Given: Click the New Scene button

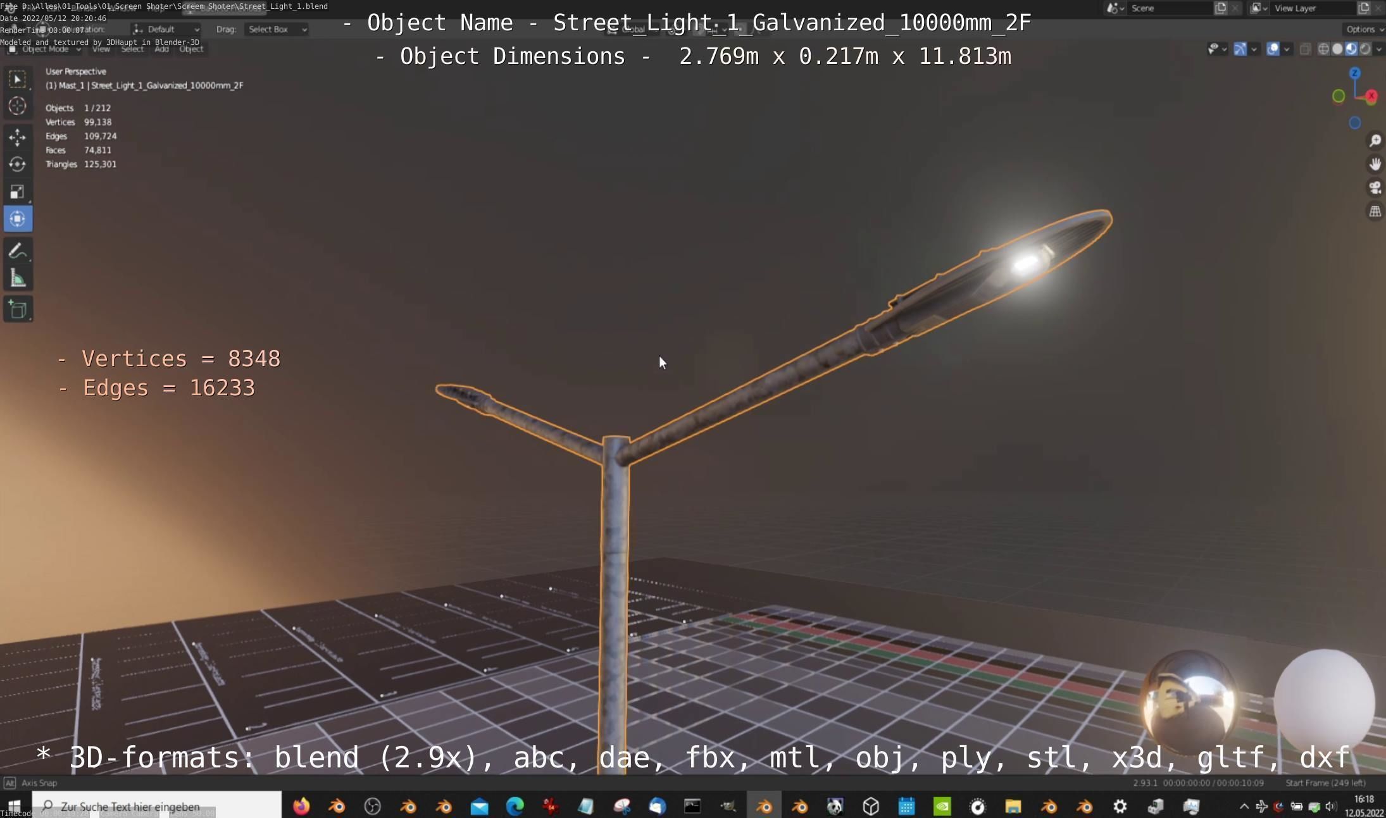Looking at the screenshot, I should click(1221, 8).
